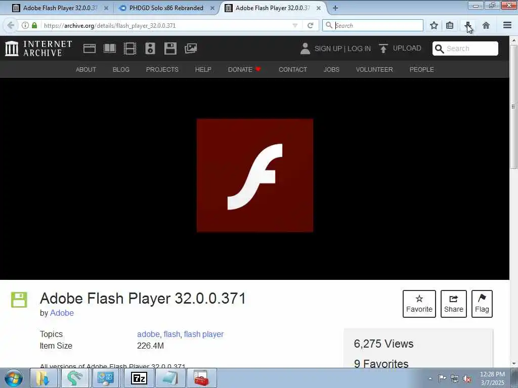This screenshot has width=518, height=388.
Task: Open the Images media icon
Action: coord(191,48)
